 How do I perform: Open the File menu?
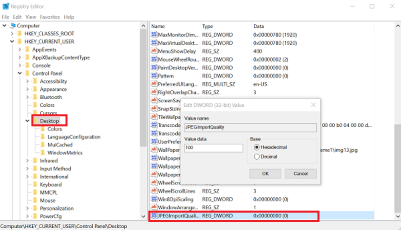[6, 17]
